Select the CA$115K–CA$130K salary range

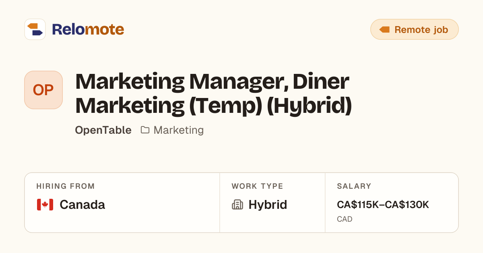coord(383,205)
